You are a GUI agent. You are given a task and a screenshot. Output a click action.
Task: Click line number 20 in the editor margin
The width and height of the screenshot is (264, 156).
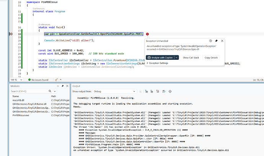pos(20,41)
